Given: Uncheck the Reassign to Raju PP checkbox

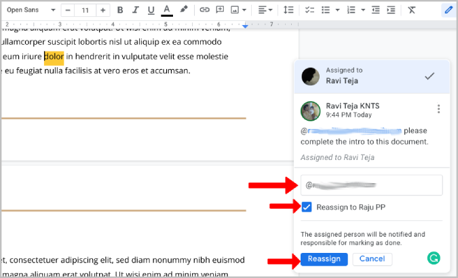Looking at the screenshot, I should click(x=307, y=206).
